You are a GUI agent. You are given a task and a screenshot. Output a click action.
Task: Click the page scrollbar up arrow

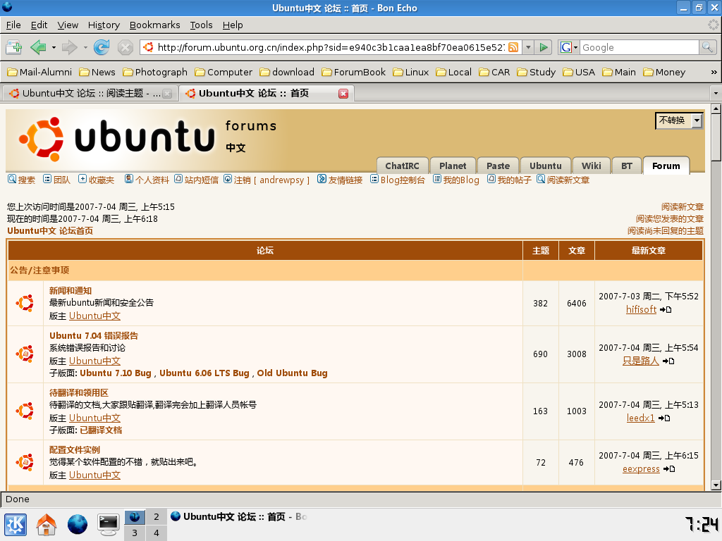716,109
